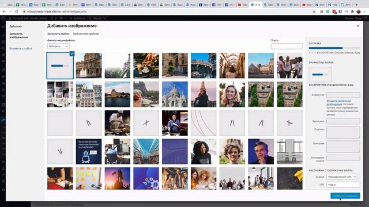Select the misty Eiffel Tower thumbnail
This screenshot has width=369, height=207.
point(118,66)
